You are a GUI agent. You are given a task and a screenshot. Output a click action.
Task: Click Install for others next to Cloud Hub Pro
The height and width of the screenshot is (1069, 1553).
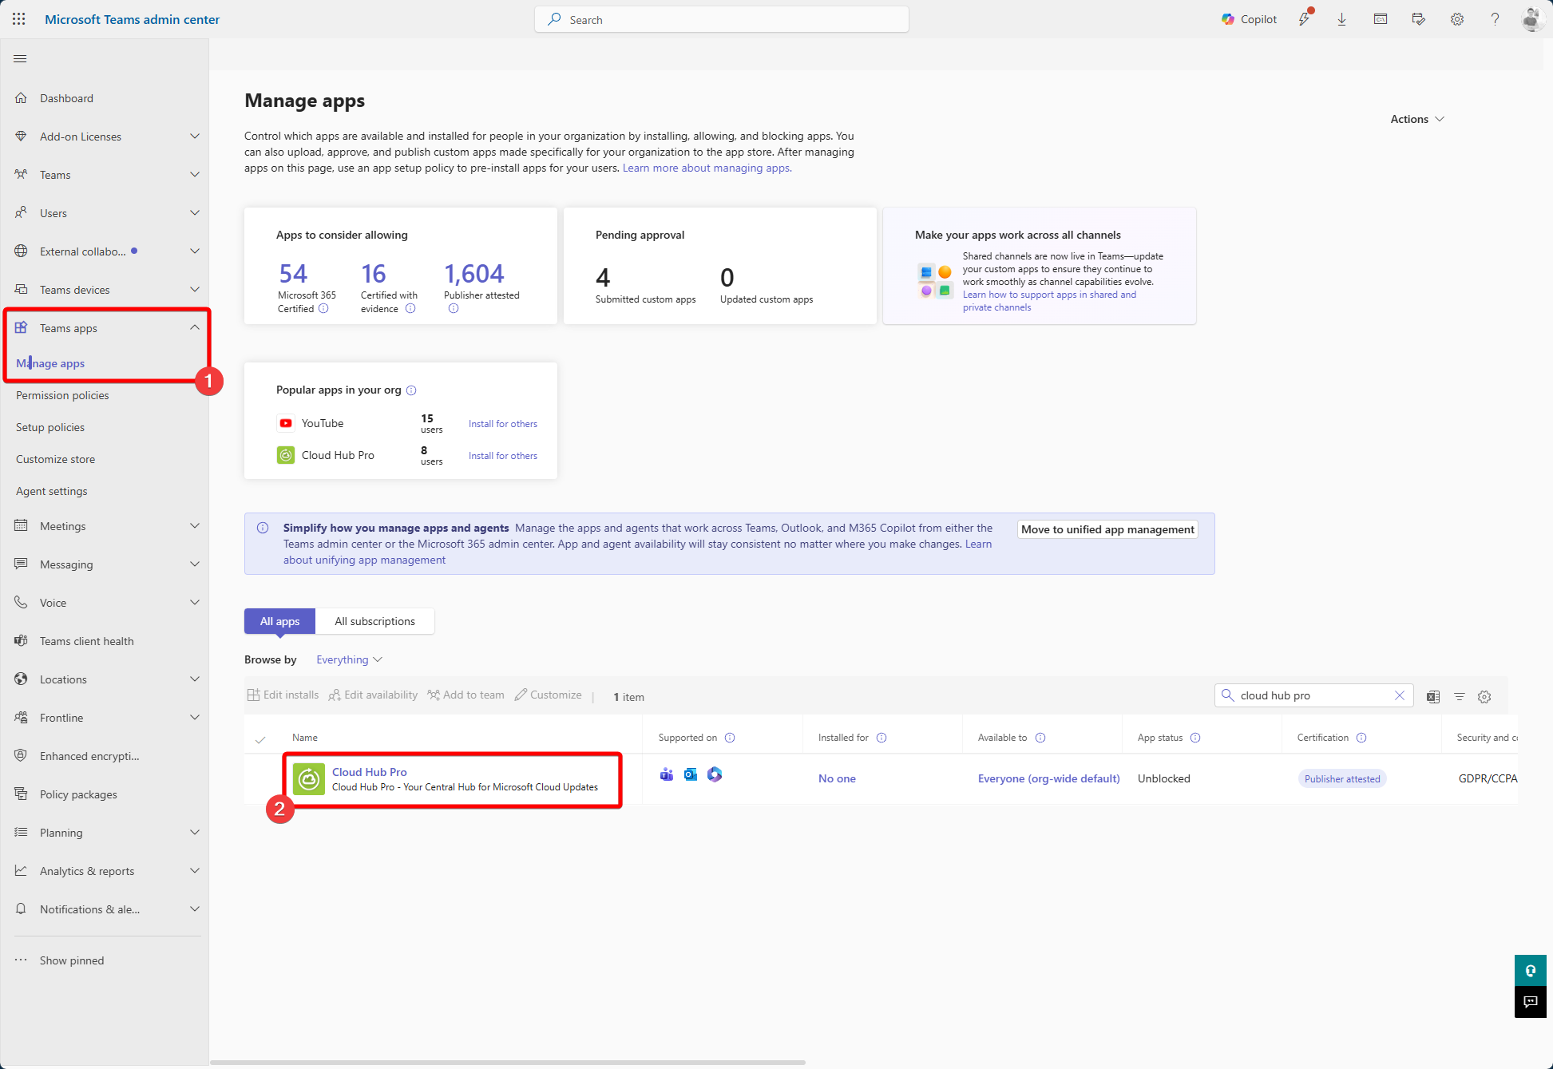click(503, 456)
